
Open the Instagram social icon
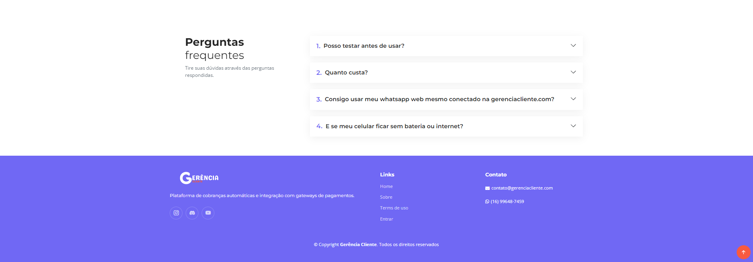click(176, 213)
